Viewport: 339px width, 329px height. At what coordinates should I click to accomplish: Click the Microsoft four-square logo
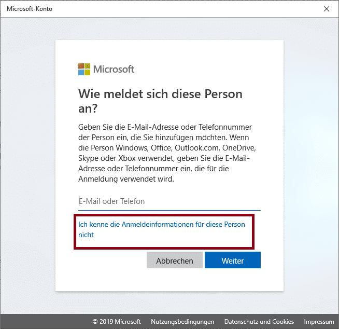[x=84, y=69]
